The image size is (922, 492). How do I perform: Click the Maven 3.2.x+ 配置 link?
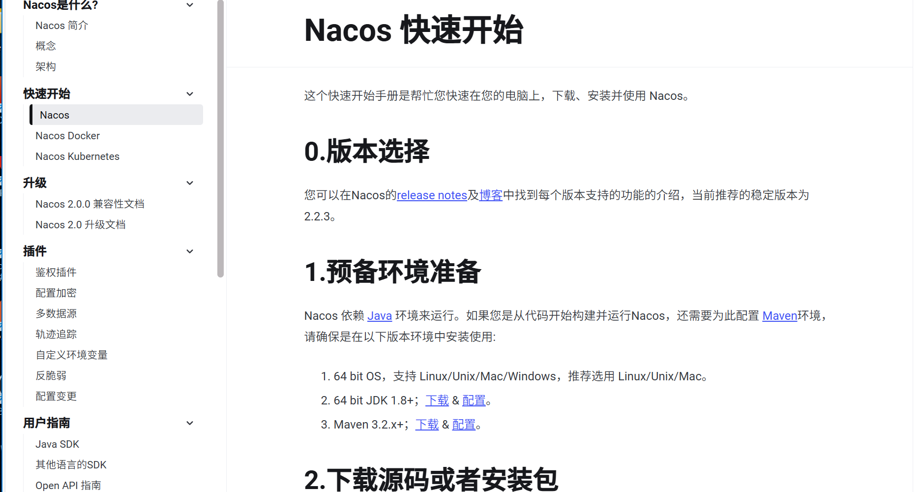[x=464, y=425]
